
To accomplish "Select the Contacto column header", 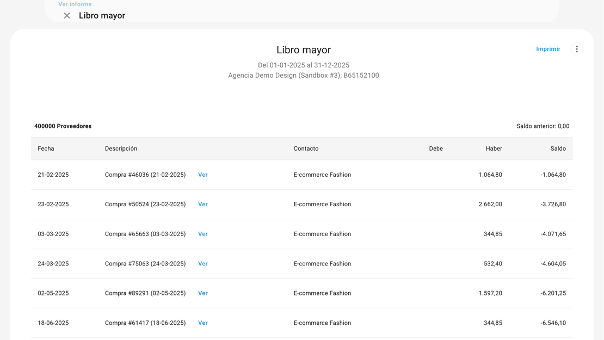I will click(x=306, y=149).
